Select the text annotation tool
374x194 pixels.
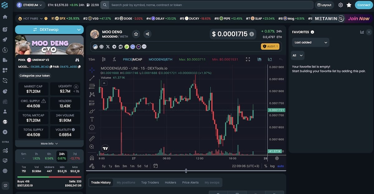click(x=92, y=119)
